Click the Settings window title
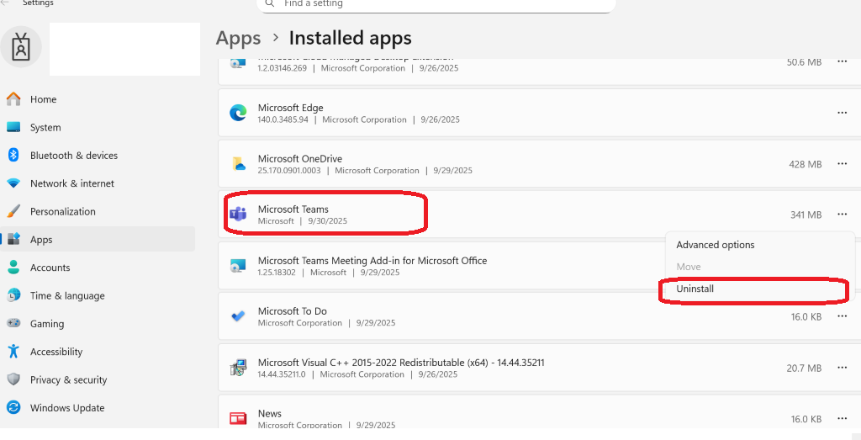861x440 pixels. click(38, 3)
